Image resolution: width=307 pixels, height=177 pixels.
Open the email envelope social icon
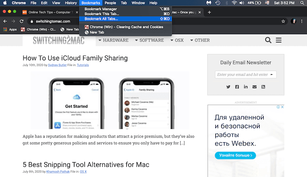254,87
